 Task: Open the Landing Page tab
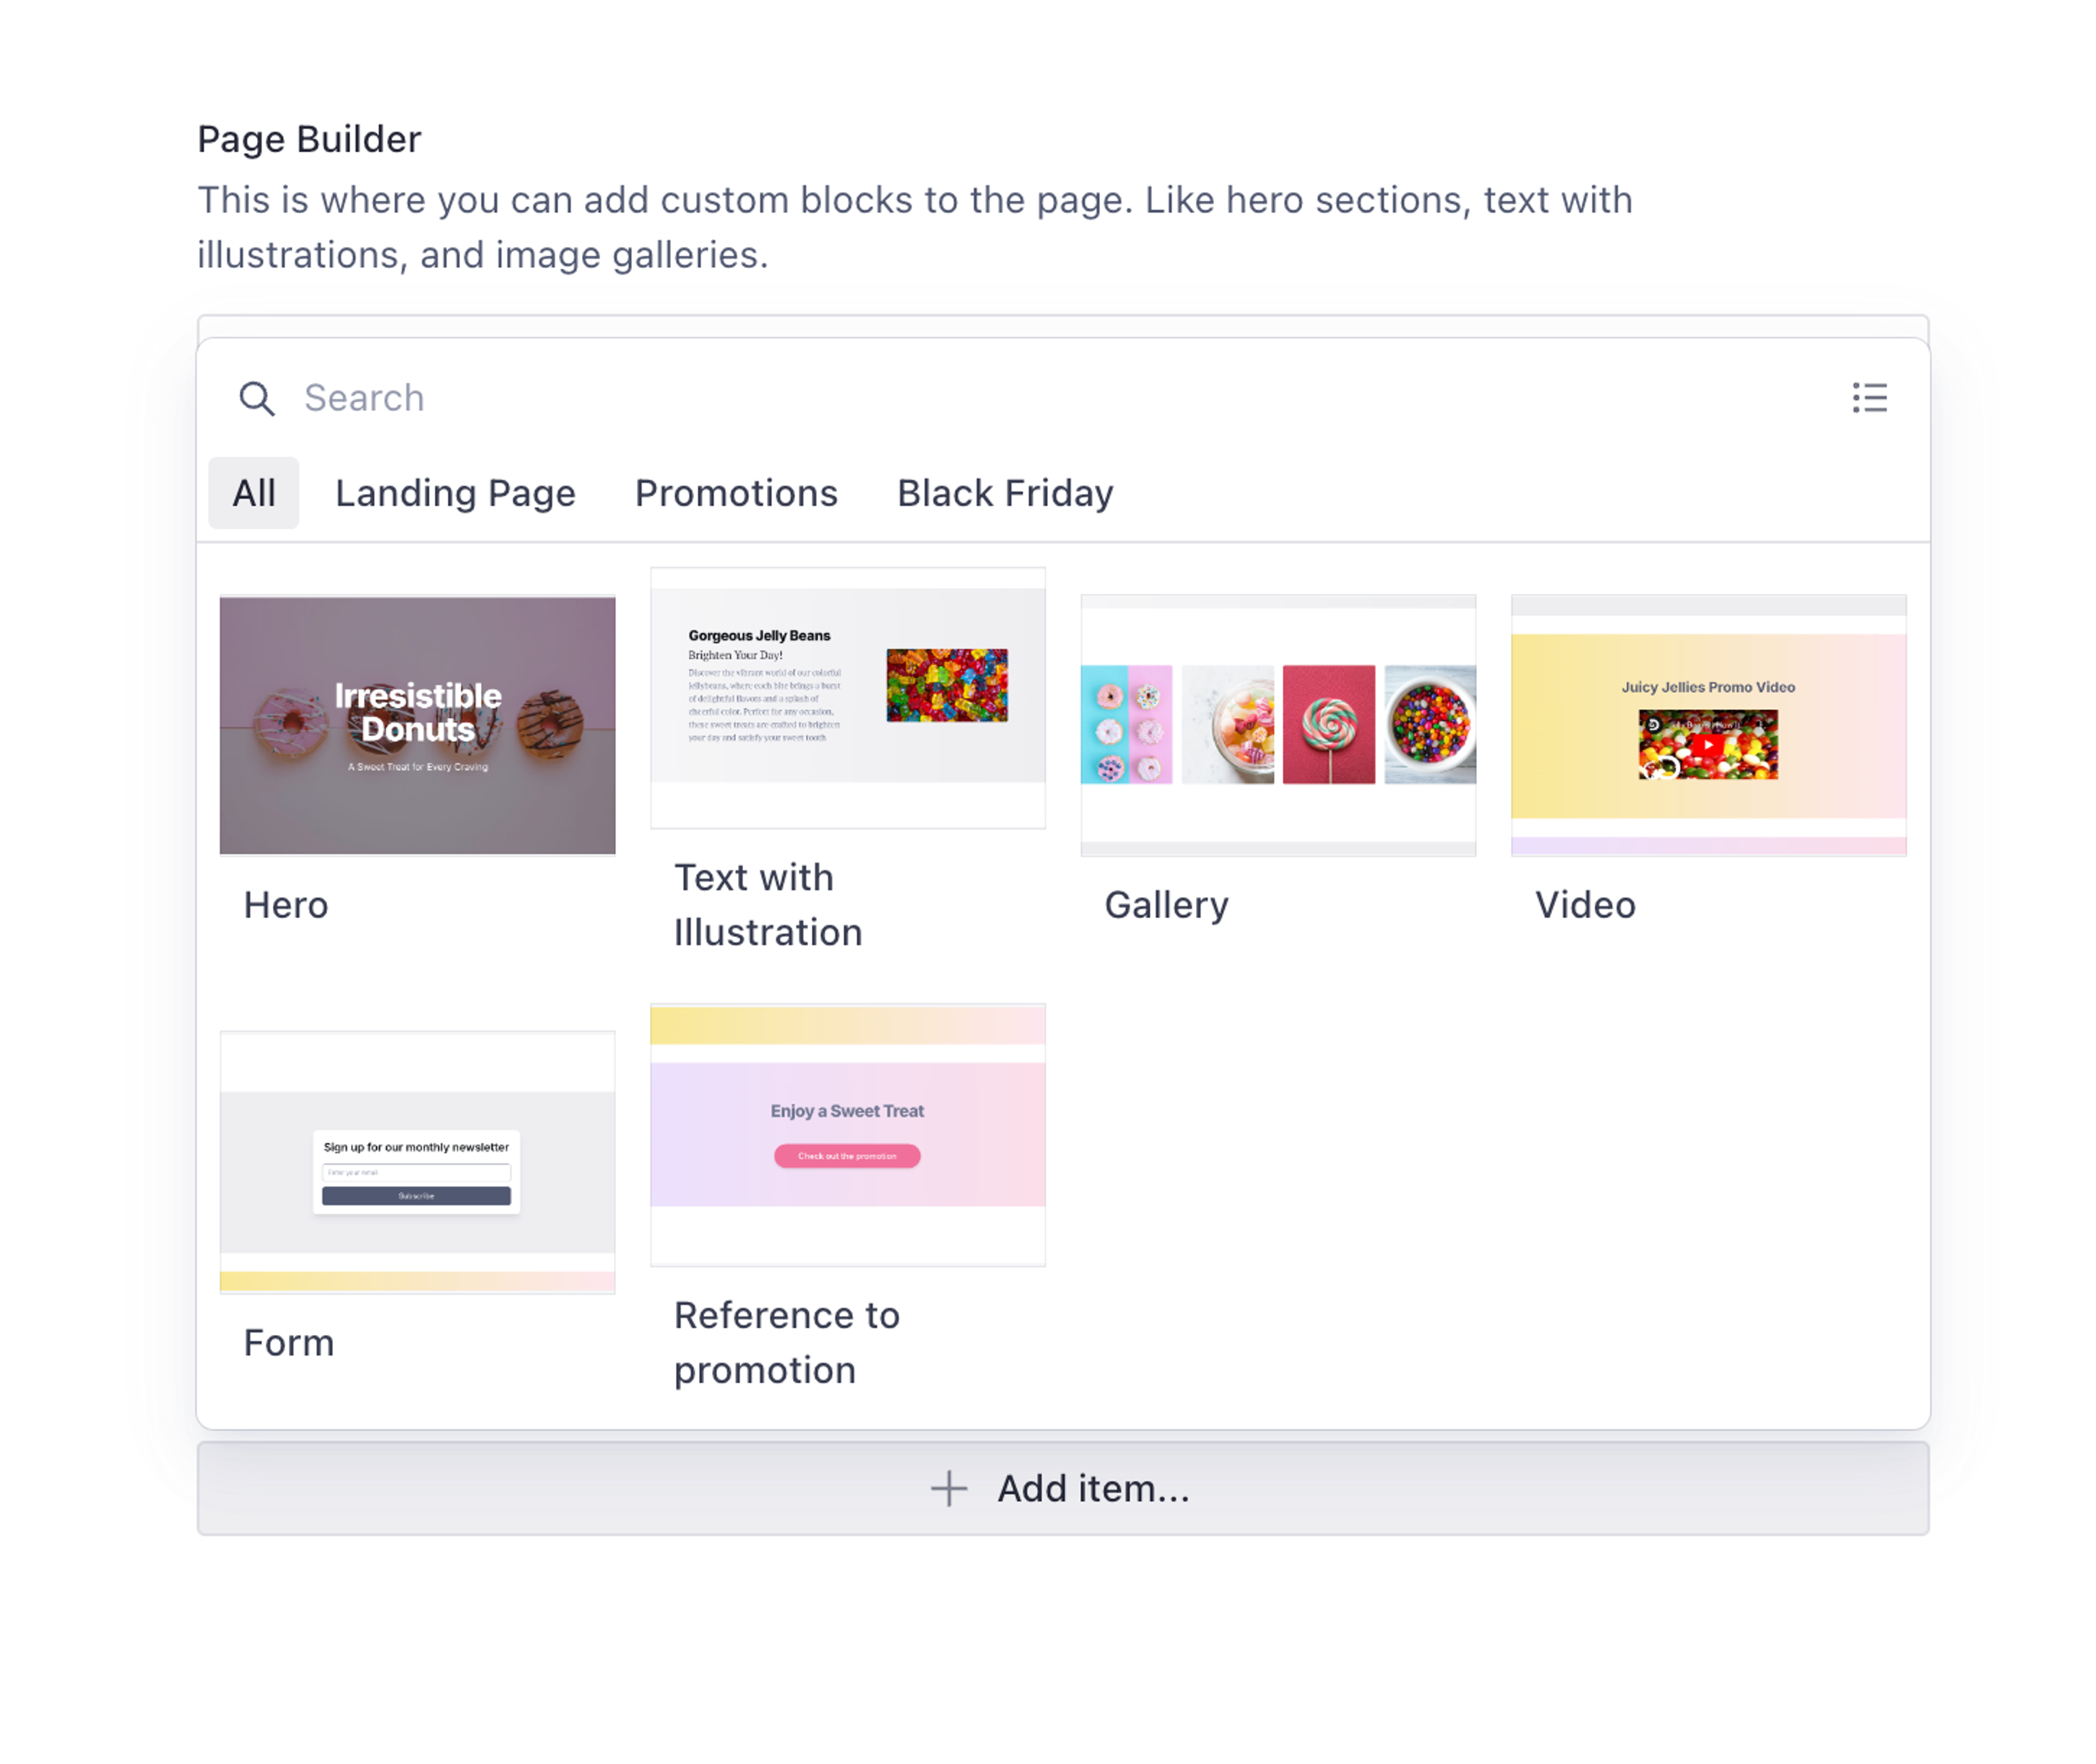point(455,493)
